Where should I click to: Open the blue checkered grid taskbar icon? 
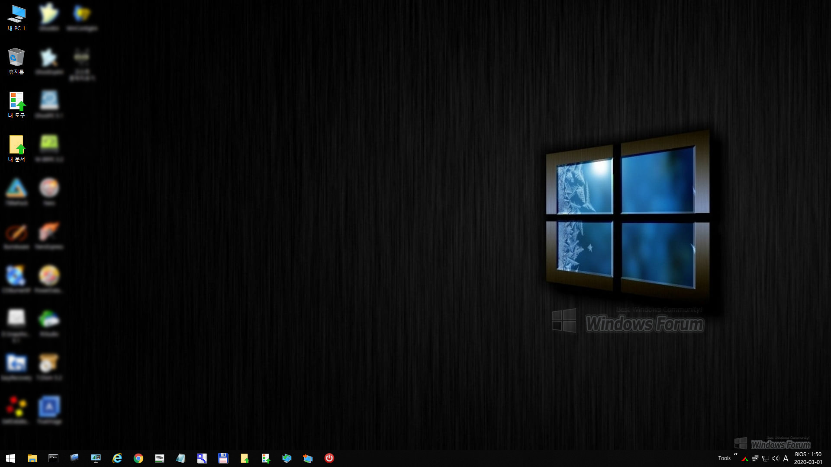[202, 458]
